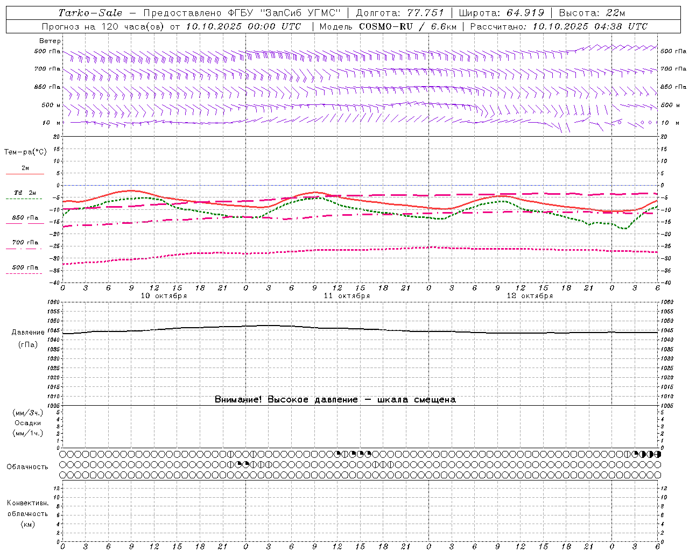
Task: Click the Ветер section label
Action: point(50,41)
